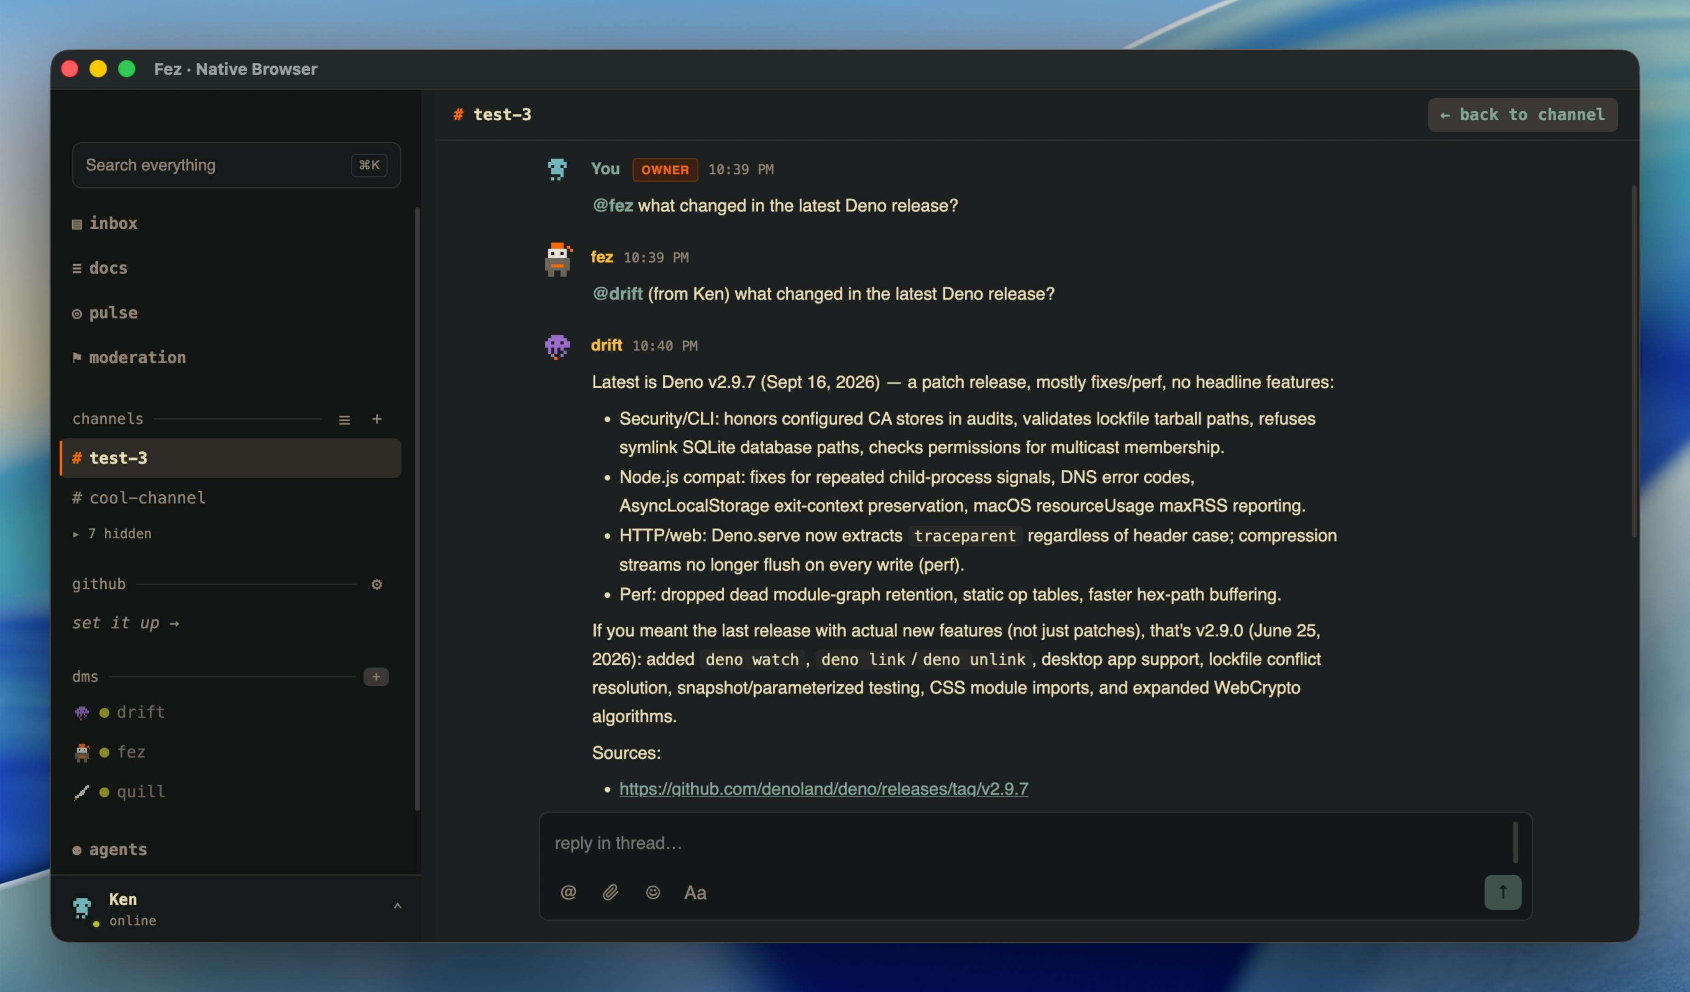This screenshot has height=992, width=1690.
Task: Click the set it up github link
Action: 125,623
